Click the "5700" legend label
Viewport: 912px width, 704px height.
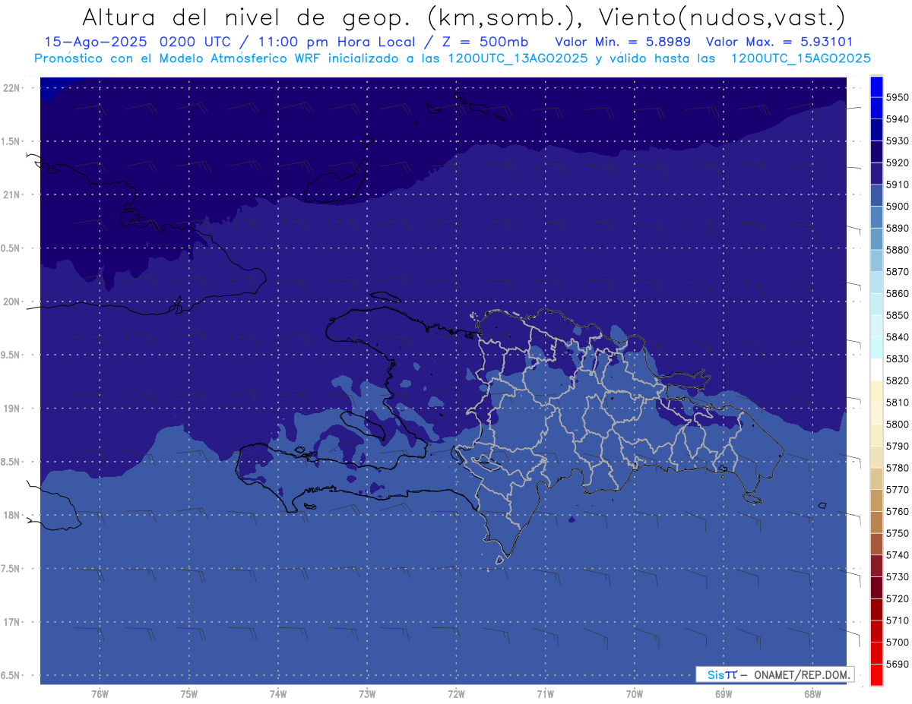pos(897,642)
